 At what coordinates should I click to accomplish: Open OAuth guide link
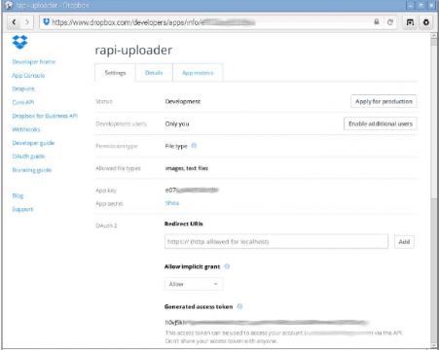[28, 157]
